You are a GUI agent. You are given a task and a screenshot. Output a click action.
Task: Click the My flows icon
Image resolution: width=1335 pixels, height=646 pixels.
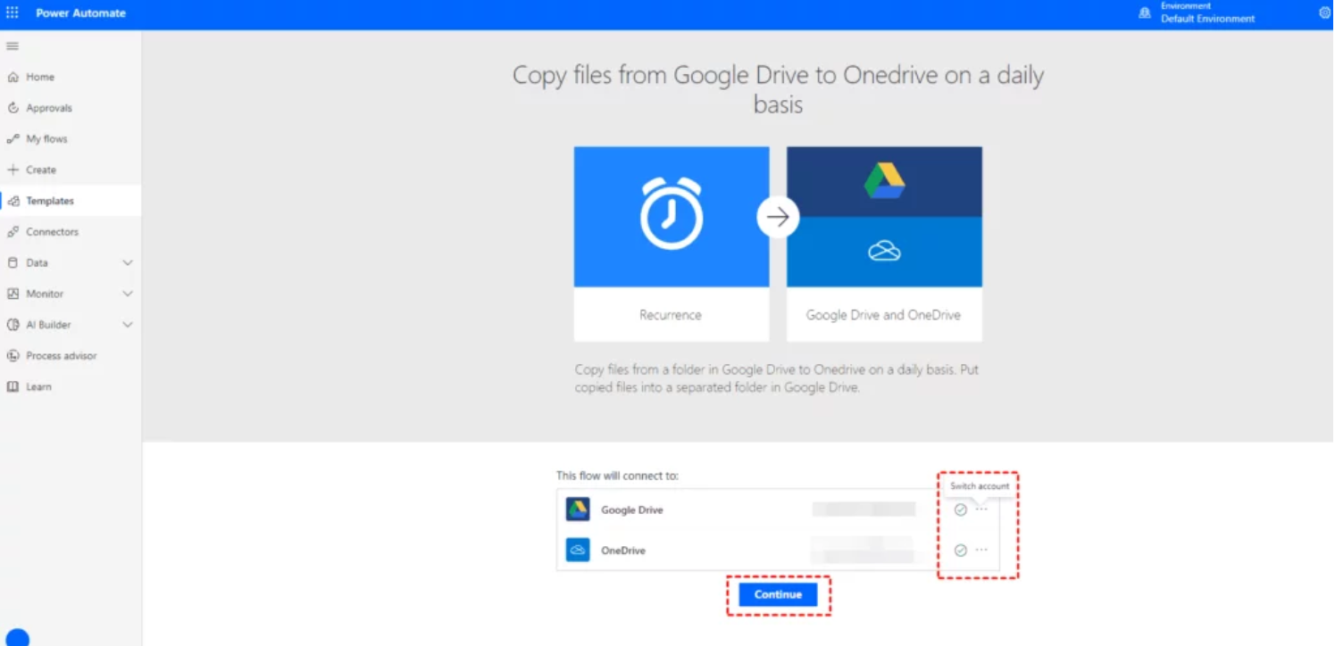13,139
